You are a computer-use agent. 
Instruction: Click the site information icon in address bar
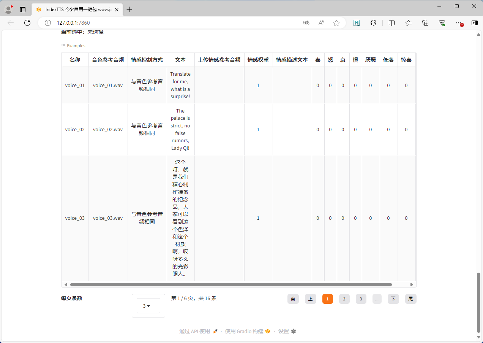click(48, 23)
